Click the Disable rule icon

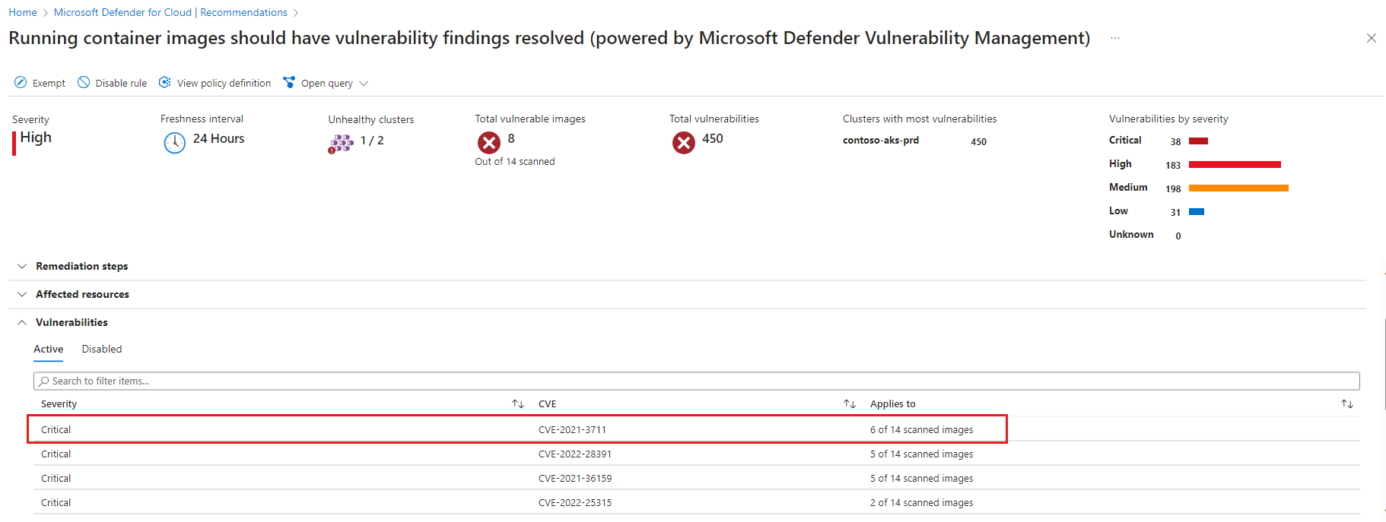click(84, 83)
